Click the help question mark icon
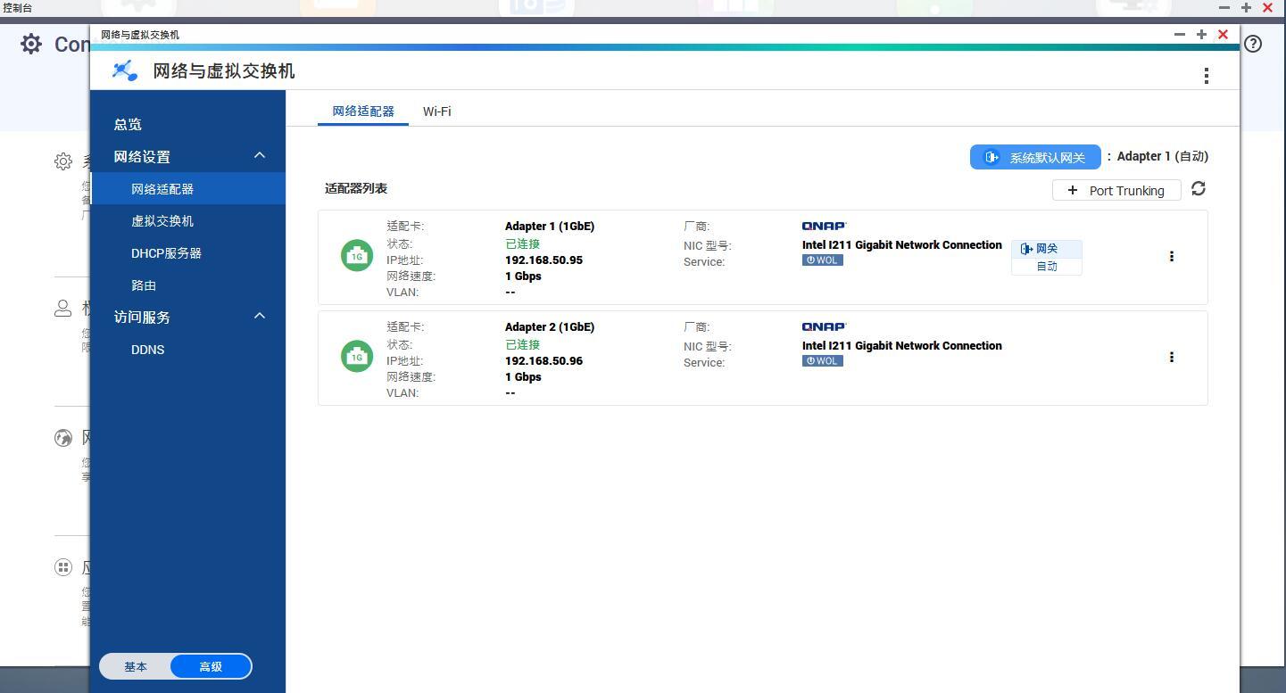 [x=1253, y=44]
